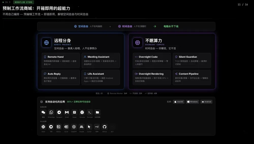Image resolution: width=254 pixels, height=144 pixels.
Task: Click the OVERNIGHT COMPUTE subtitle
Action: (x=155, y=45)
